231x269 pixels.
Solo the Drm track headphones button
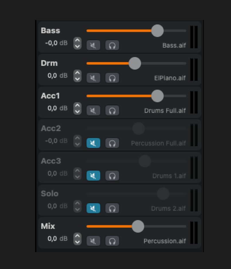coord(112,78)
